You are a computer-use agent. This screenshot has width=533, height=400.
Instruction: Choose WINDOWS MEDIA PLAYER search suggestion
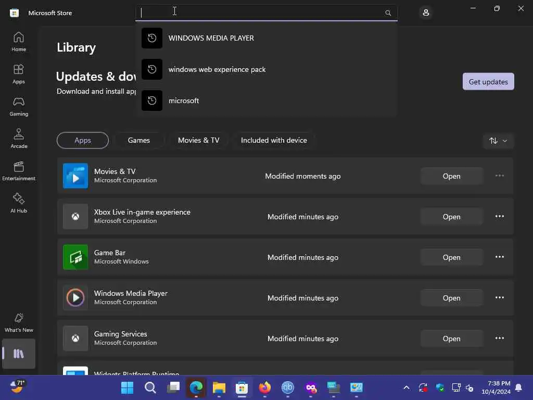tap(266, 38)
